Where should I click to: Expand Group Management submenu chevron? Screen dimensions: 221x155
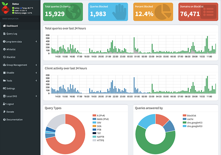(36, 65)
